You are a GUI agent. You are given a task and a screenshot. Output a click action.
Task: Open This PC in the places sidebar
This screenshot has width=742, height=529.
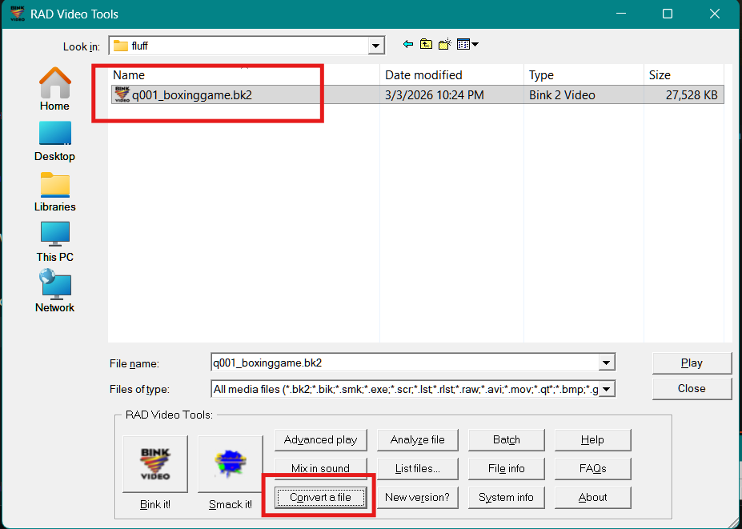pyautogui.click(x=55, y=242)
